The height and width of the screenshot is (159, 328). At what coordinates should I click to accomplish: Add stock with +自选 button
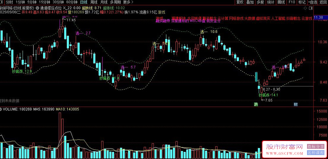click(x=313, y=2)
